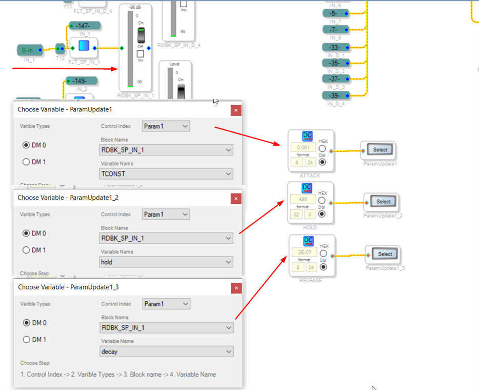The image size is (479, 390).
Task: Select the -37- block
Action: [336, 79]
